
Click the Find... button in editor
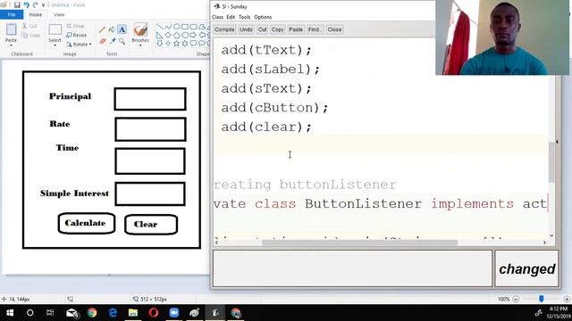pos(315,29)
